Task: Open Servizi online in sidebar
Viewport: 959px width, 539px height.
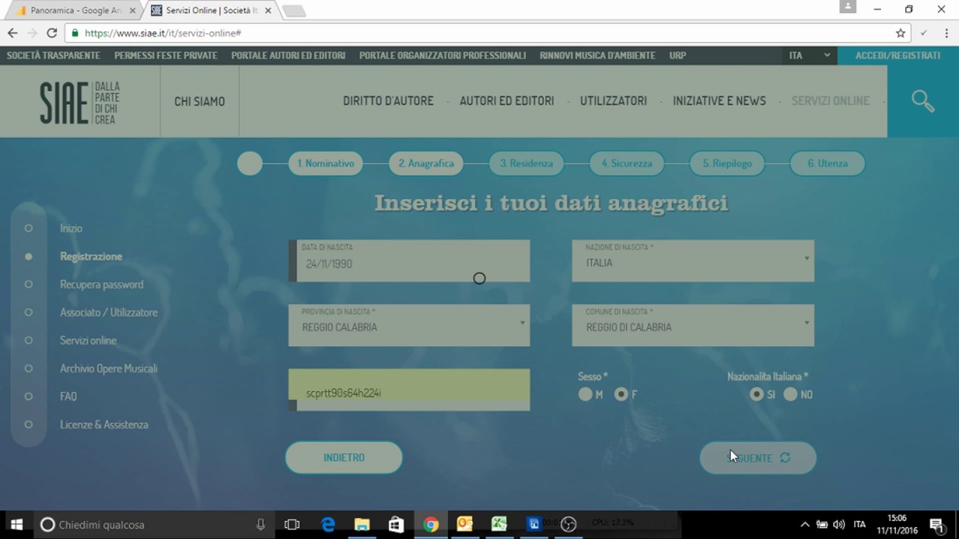Action: point(88,341)
